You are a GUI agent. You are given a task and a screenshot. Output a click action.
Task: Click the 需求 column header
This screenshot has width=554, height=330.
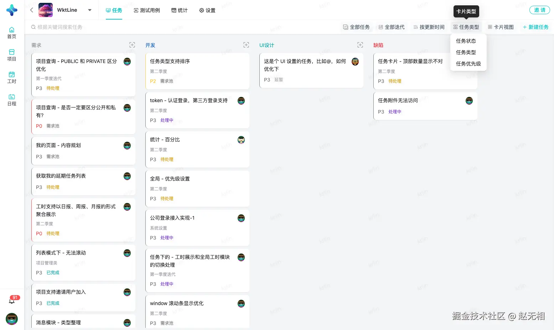pyautogui.click(x=36, y=45)
